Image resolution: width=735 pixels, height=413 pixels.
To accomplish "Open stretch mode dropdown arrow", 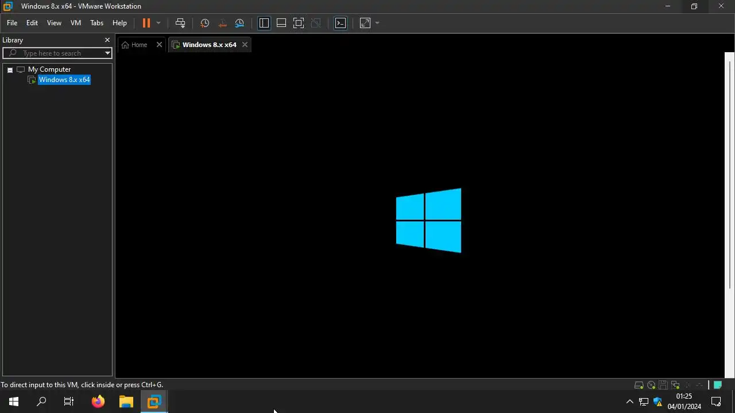I will click(377, 23).
